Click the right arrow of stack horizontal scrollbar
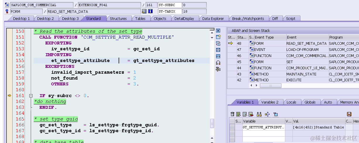359x143 pixels. click(257, 85)
